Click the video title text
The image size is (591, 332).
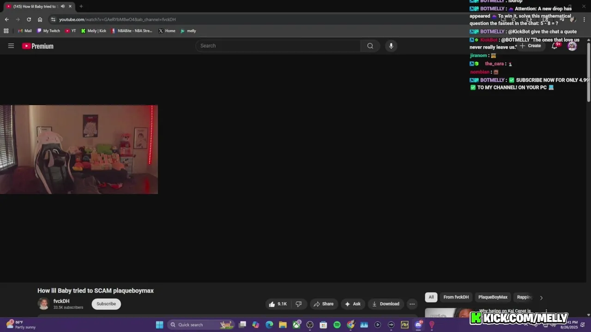[96, 290]
